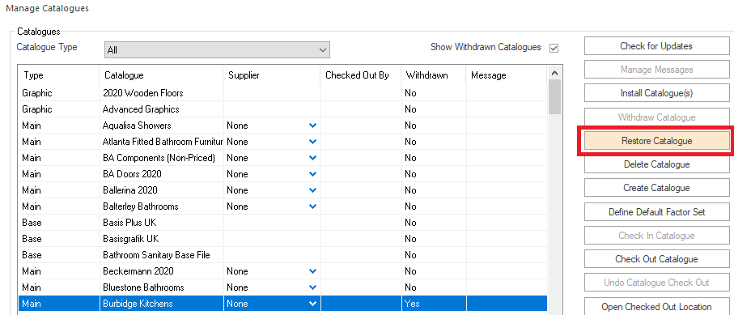Click Open Checked Out Location button

(656, 307)
